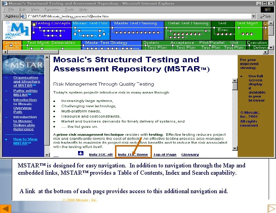Open the Favorites menu
Image resolution: width=276 pixels, height=213 pixels.
[52, 9]
